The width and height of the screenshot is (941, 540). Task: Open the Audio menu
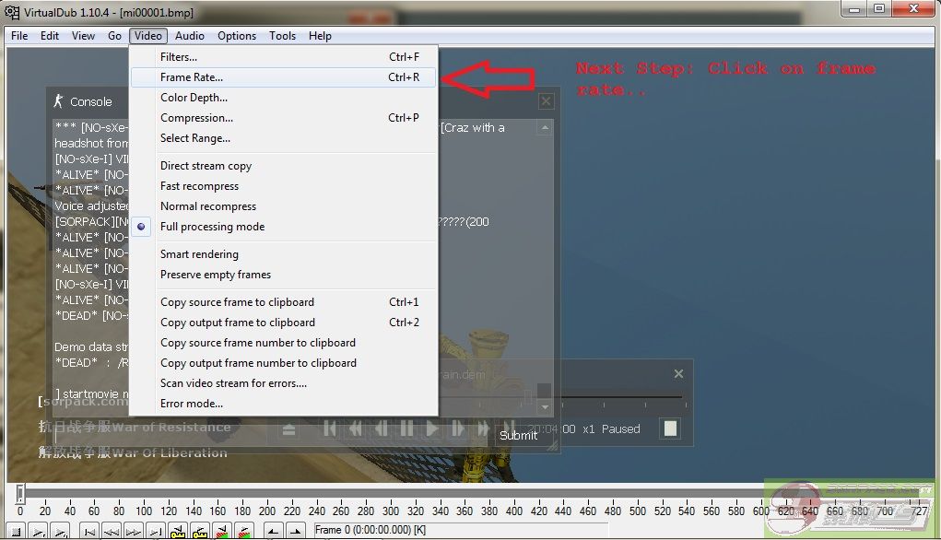190,36
